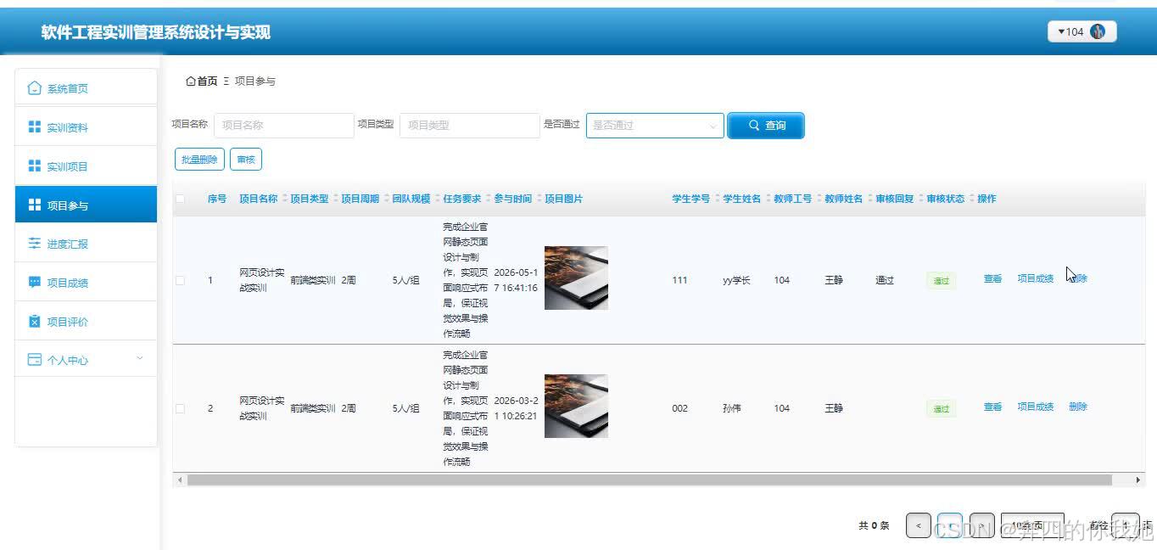The image size is (1157, 550).
Task: Toggle the select-all checkbox in table header
Action: point(180,199)
